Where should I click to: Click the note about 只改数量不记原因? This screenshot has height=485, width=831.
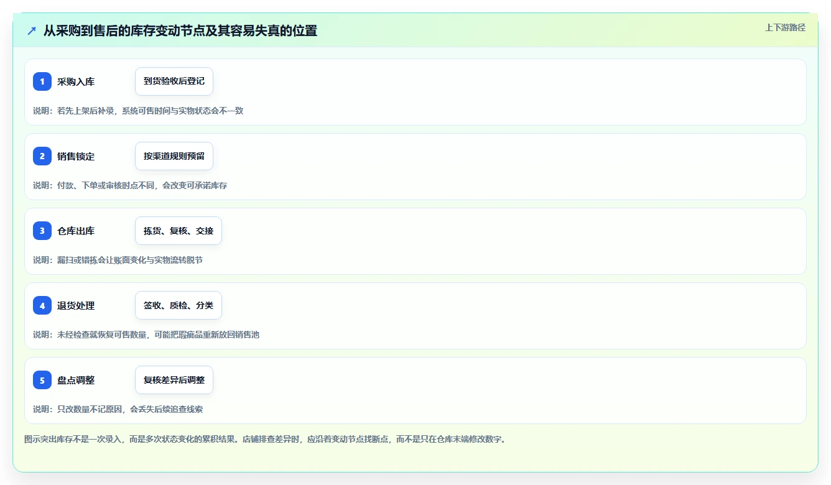pos(118,409)
